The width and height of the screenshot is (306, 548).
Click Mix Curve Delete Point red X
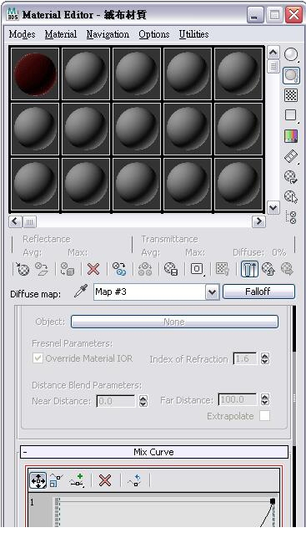click(105, 480)
